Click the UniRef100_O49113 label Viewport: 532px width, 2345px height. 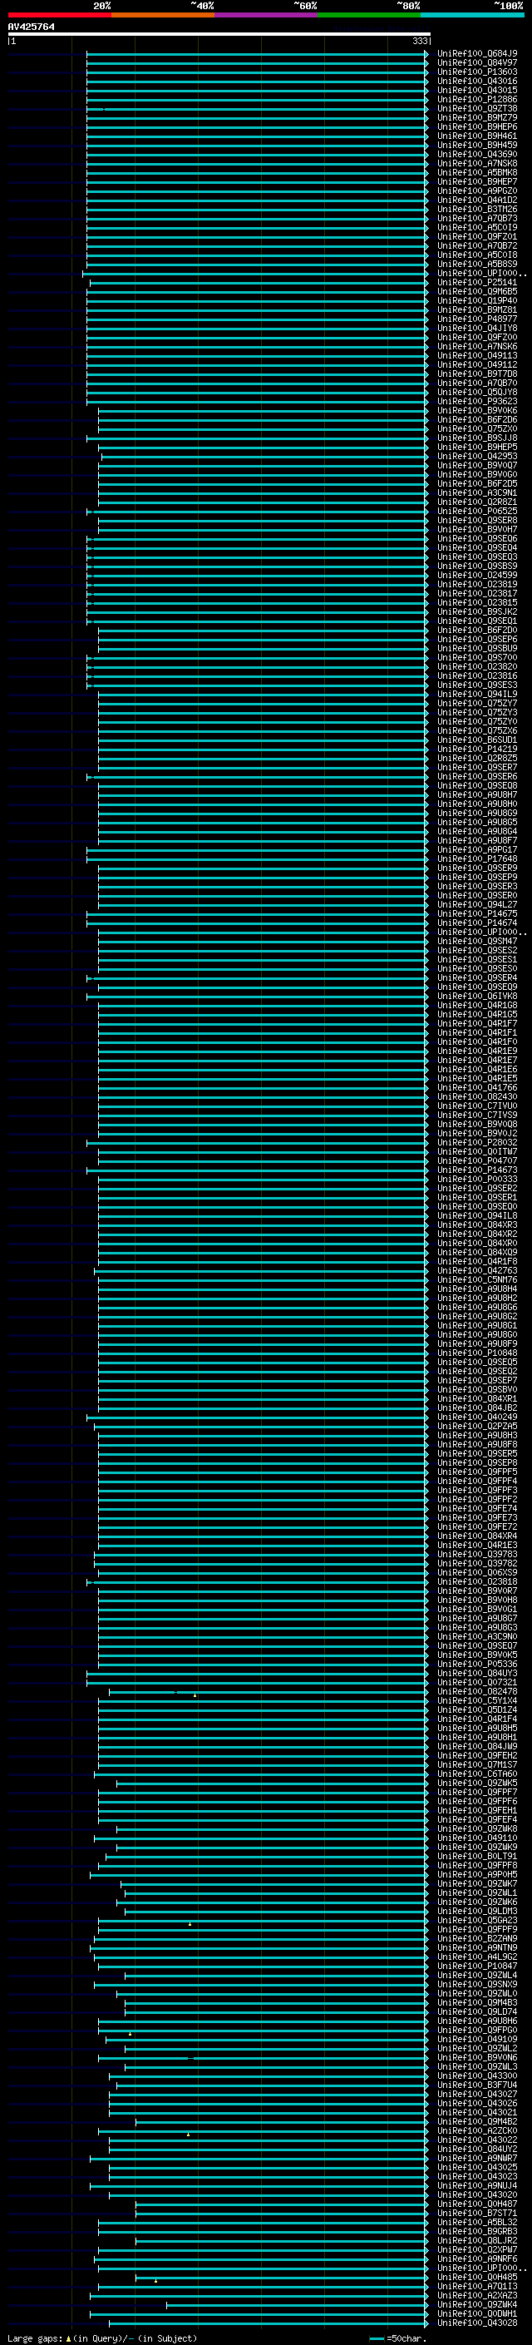(x=477, y=356)
